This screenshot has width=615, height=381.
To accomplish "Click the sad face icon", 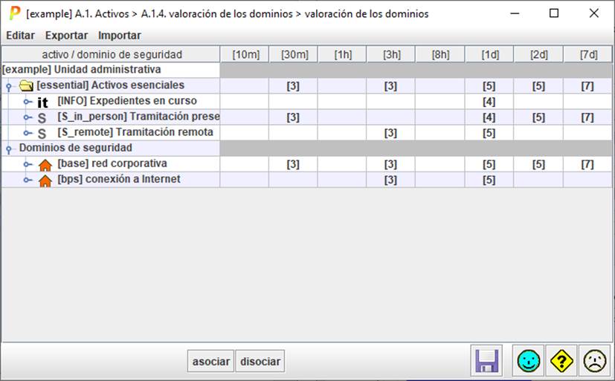I will coord(594,361).
